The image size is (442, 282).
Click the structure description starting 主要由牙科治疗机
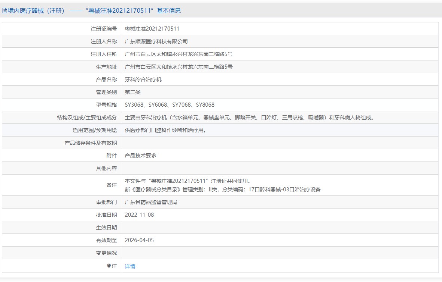250,117
